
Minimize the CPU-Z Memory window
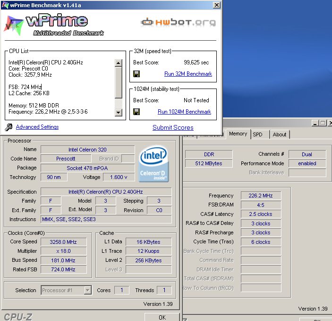315,123
